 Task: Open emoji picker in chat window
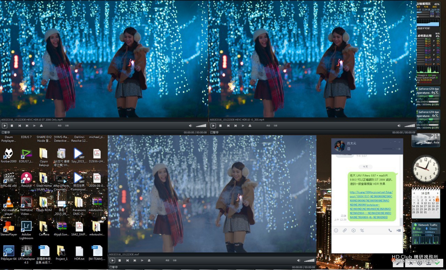click(336, 230)
